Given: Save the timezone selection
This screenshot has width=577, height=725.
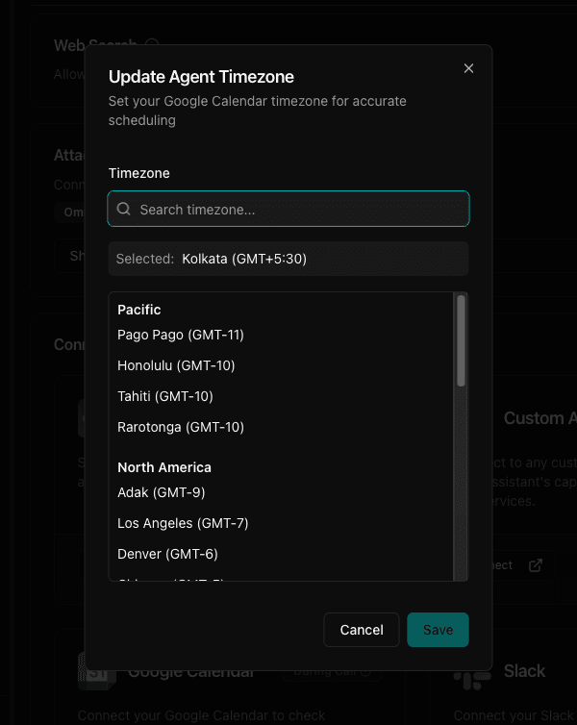Looking at the screenshot, I should [x=438, y=630].
